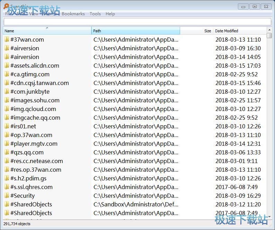Click date 2018-03-06 13:33 cell

[x=238, y=152]
